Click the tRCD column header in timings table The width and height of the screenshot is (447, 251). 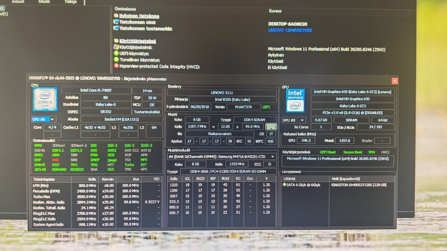200,178
